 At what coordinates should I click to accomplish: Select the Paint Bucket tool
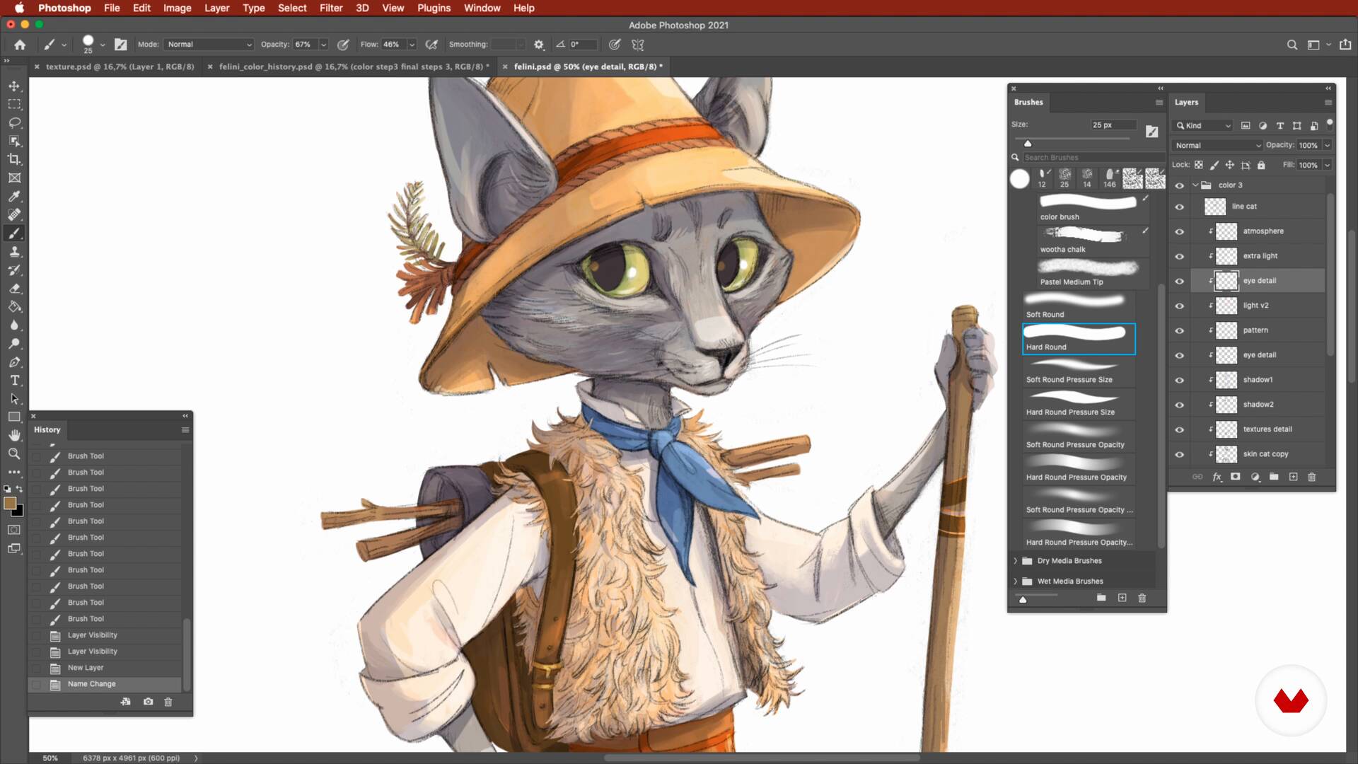pos(14,307)
